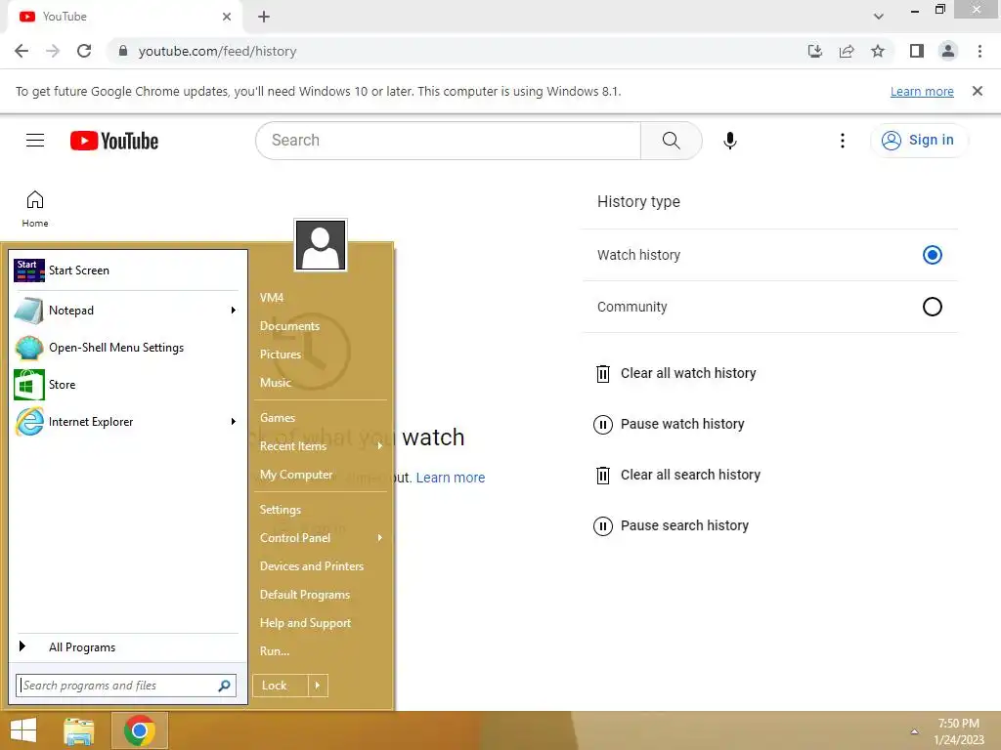Click the Lock button

coord(281,686)
